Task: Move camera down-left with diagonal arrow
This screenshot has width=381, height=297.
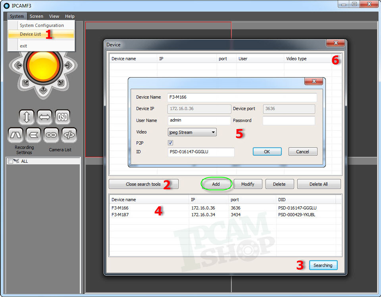Action: tap(26, 83)
